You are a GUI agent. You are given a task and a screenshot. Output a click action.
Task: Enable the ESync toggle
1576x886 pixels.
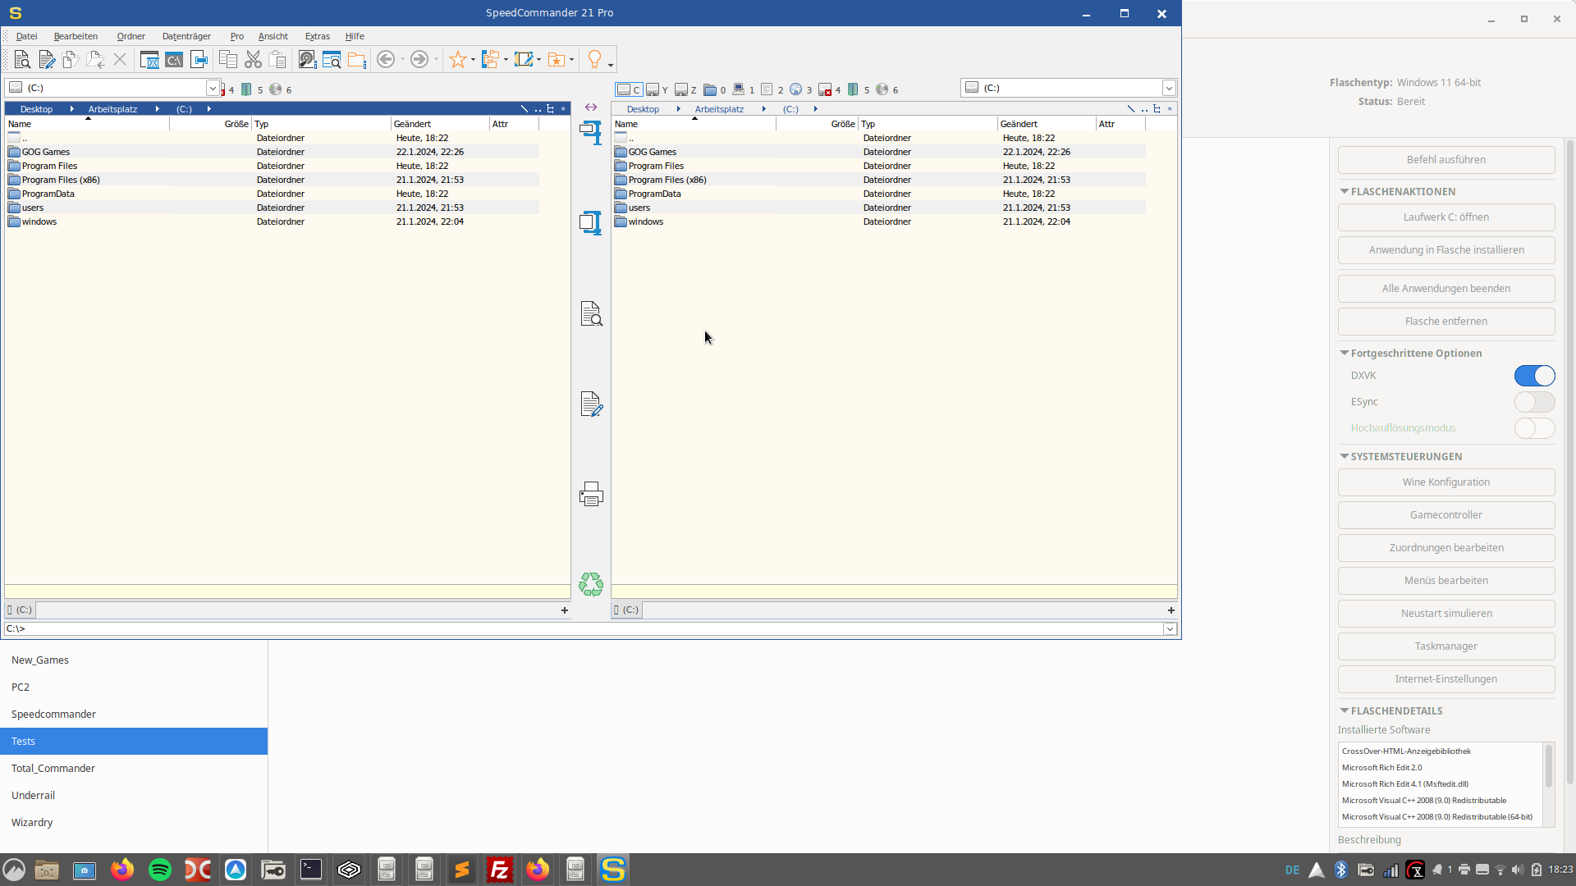pos(1533,402)
